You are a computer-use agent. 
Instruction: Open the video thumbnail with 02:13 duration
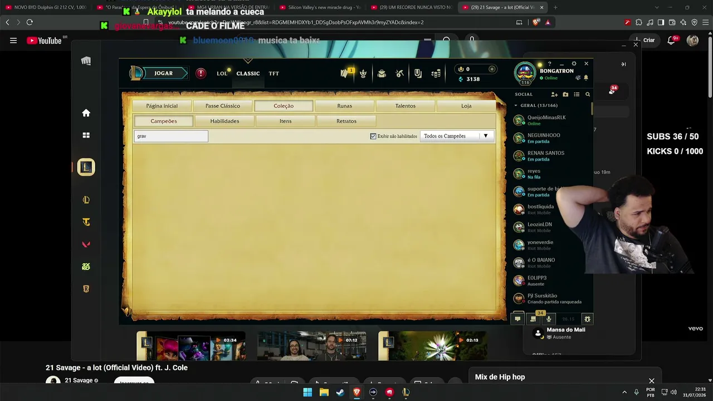pos(433,346)
